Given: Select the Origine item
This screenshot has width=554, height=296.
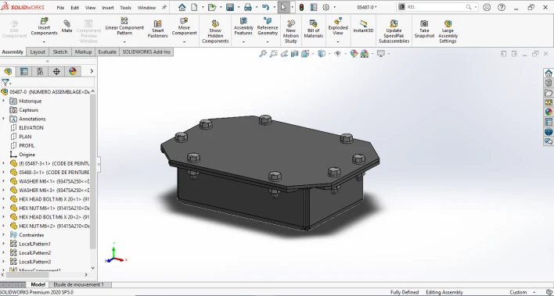Looking at the screenshot, I should click(x=27, y=155).
